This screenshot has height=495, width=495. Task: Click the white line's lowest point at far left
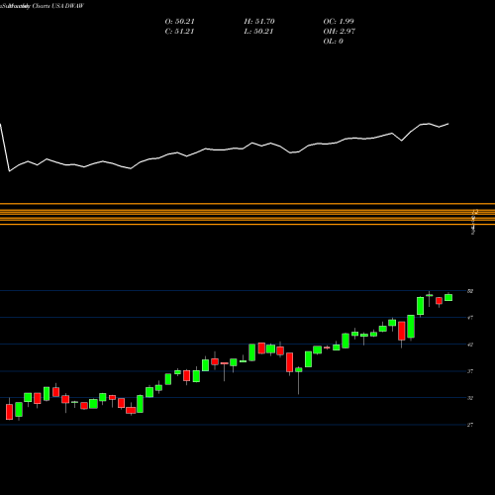point(9,171)
